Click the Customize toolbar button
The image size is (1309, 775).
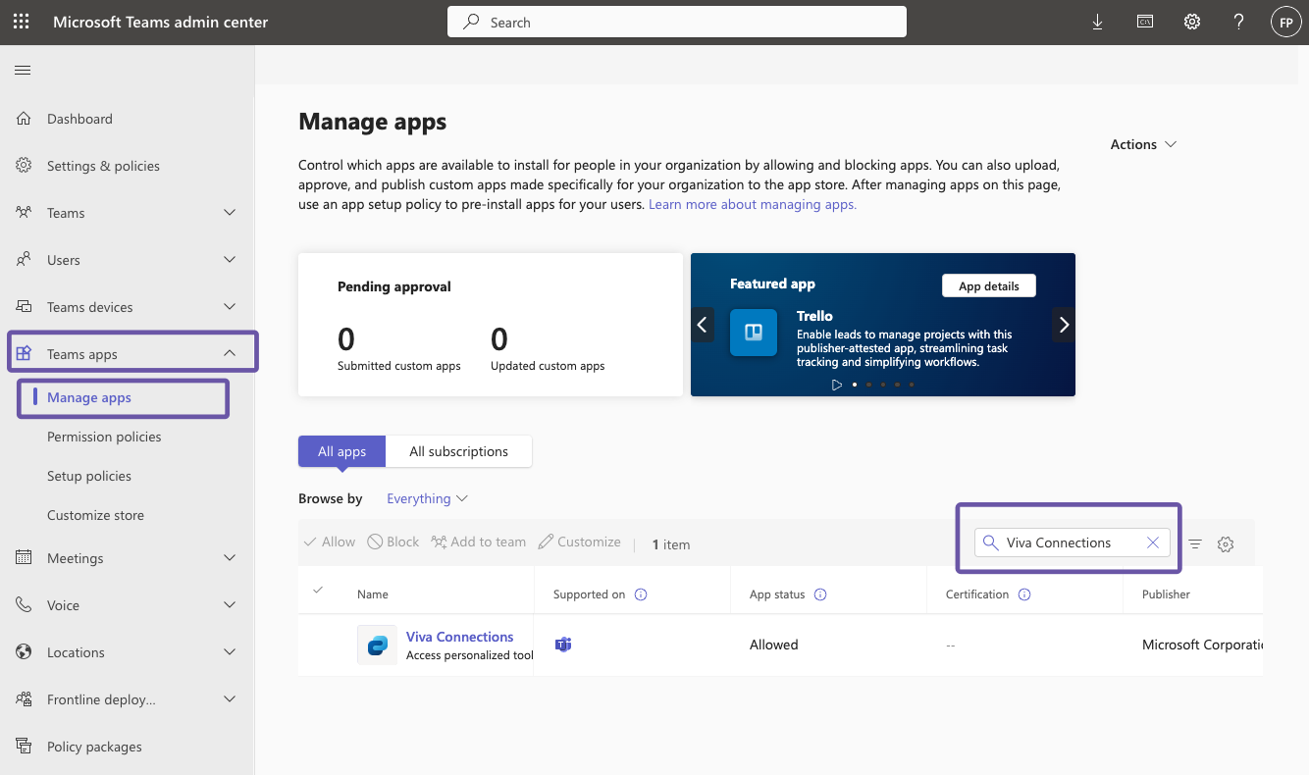pyautogui.click(x=580, y=542)
